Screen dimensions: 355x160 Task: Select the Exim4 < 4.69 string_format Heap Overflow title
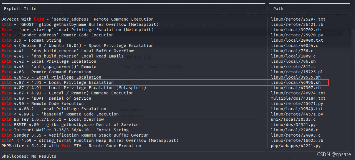pyautogui.click(x=90, y=140)
